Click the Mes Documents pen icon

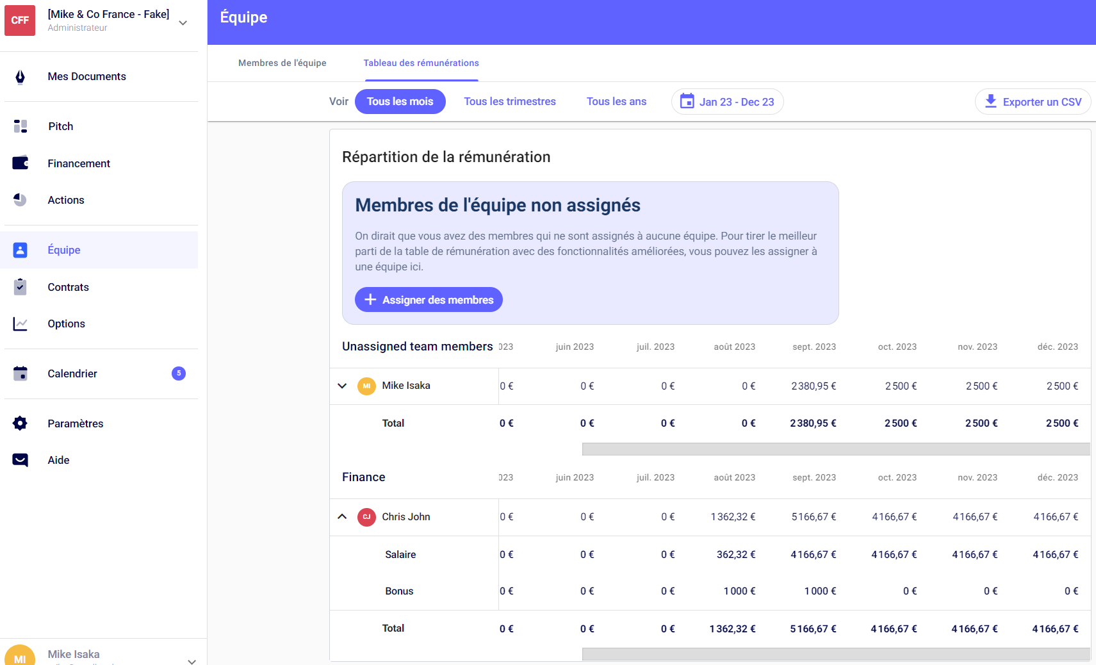click(20, 77)
